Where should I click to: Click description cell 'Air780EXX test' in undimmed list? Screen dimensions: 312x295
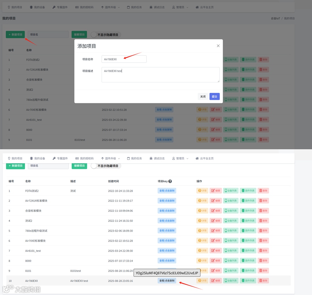[x=79, y=281]
